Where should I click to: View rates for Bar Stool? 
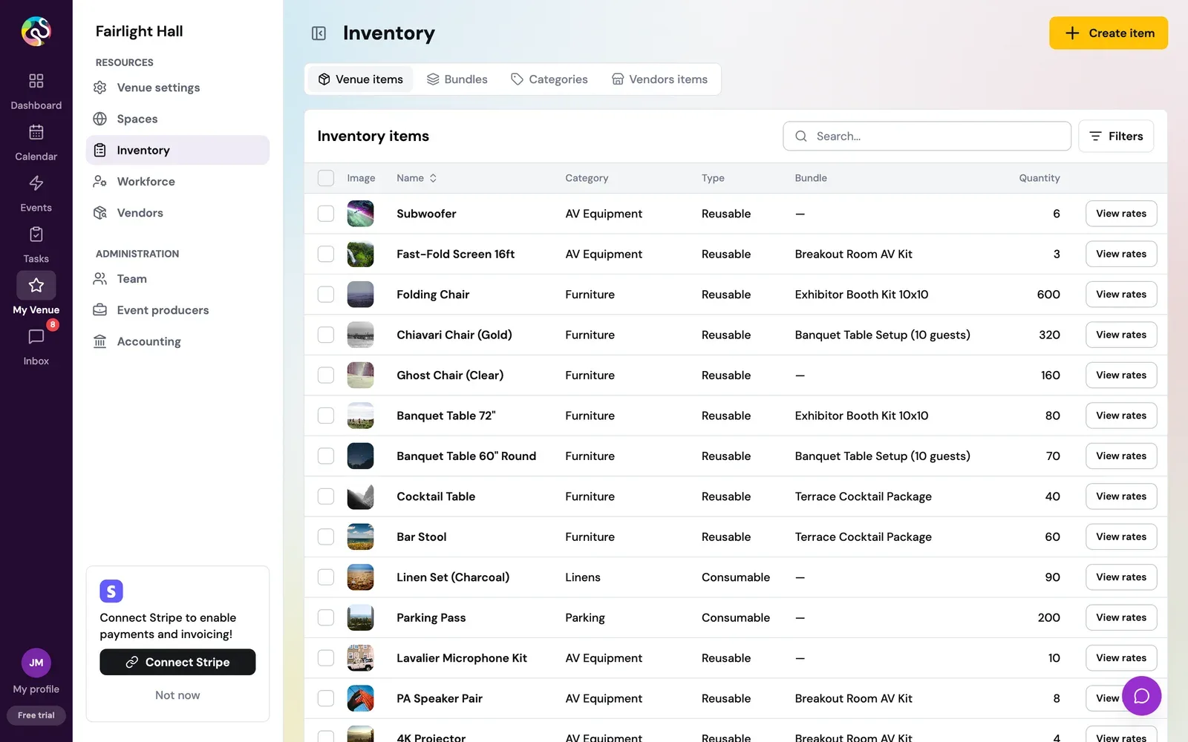1121,537
